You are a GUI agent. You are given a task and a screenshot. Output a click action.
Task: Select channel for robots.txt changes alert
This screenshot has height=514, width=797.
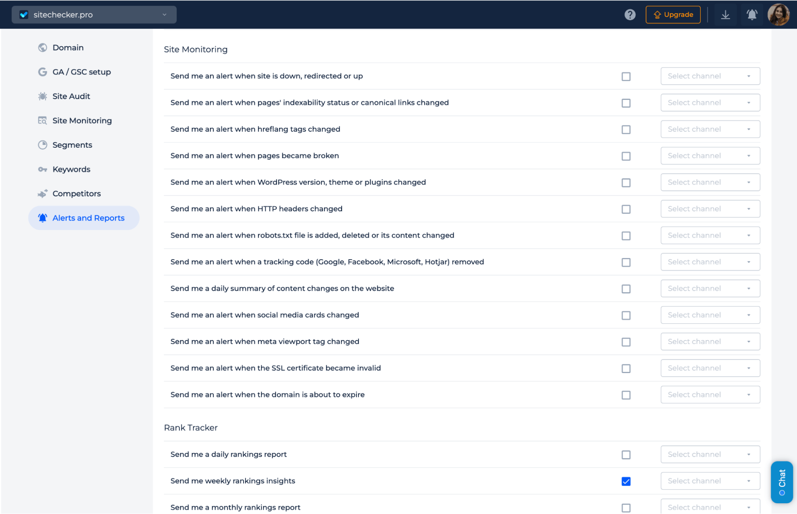coord(710,235)
